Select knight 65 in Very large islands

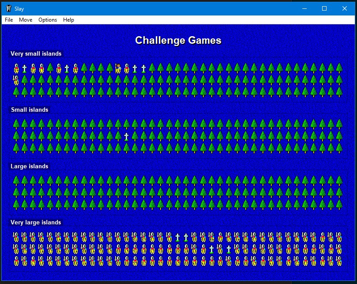(195, 261)
